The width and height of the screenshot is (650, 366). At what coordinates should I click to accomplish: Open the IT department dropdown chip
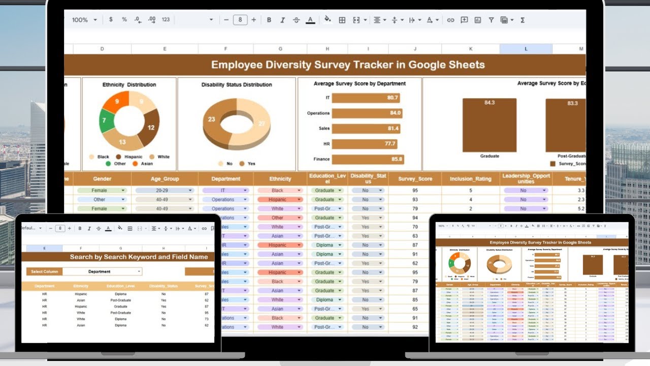click(225, 191)
